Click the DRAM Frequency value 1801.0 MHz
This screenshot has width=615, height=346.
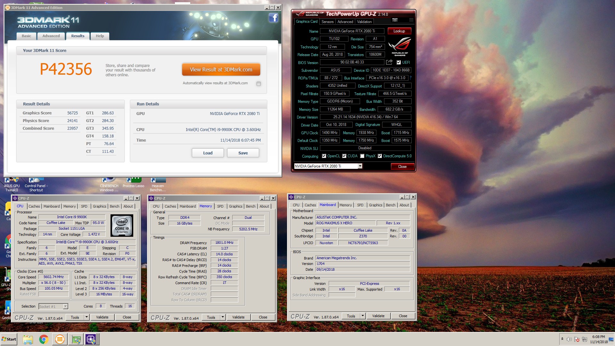[224, 243]
